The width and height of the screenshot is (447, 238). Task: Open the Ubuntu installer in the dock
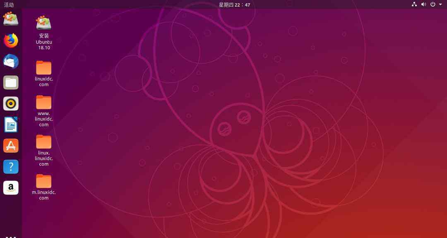11,19
